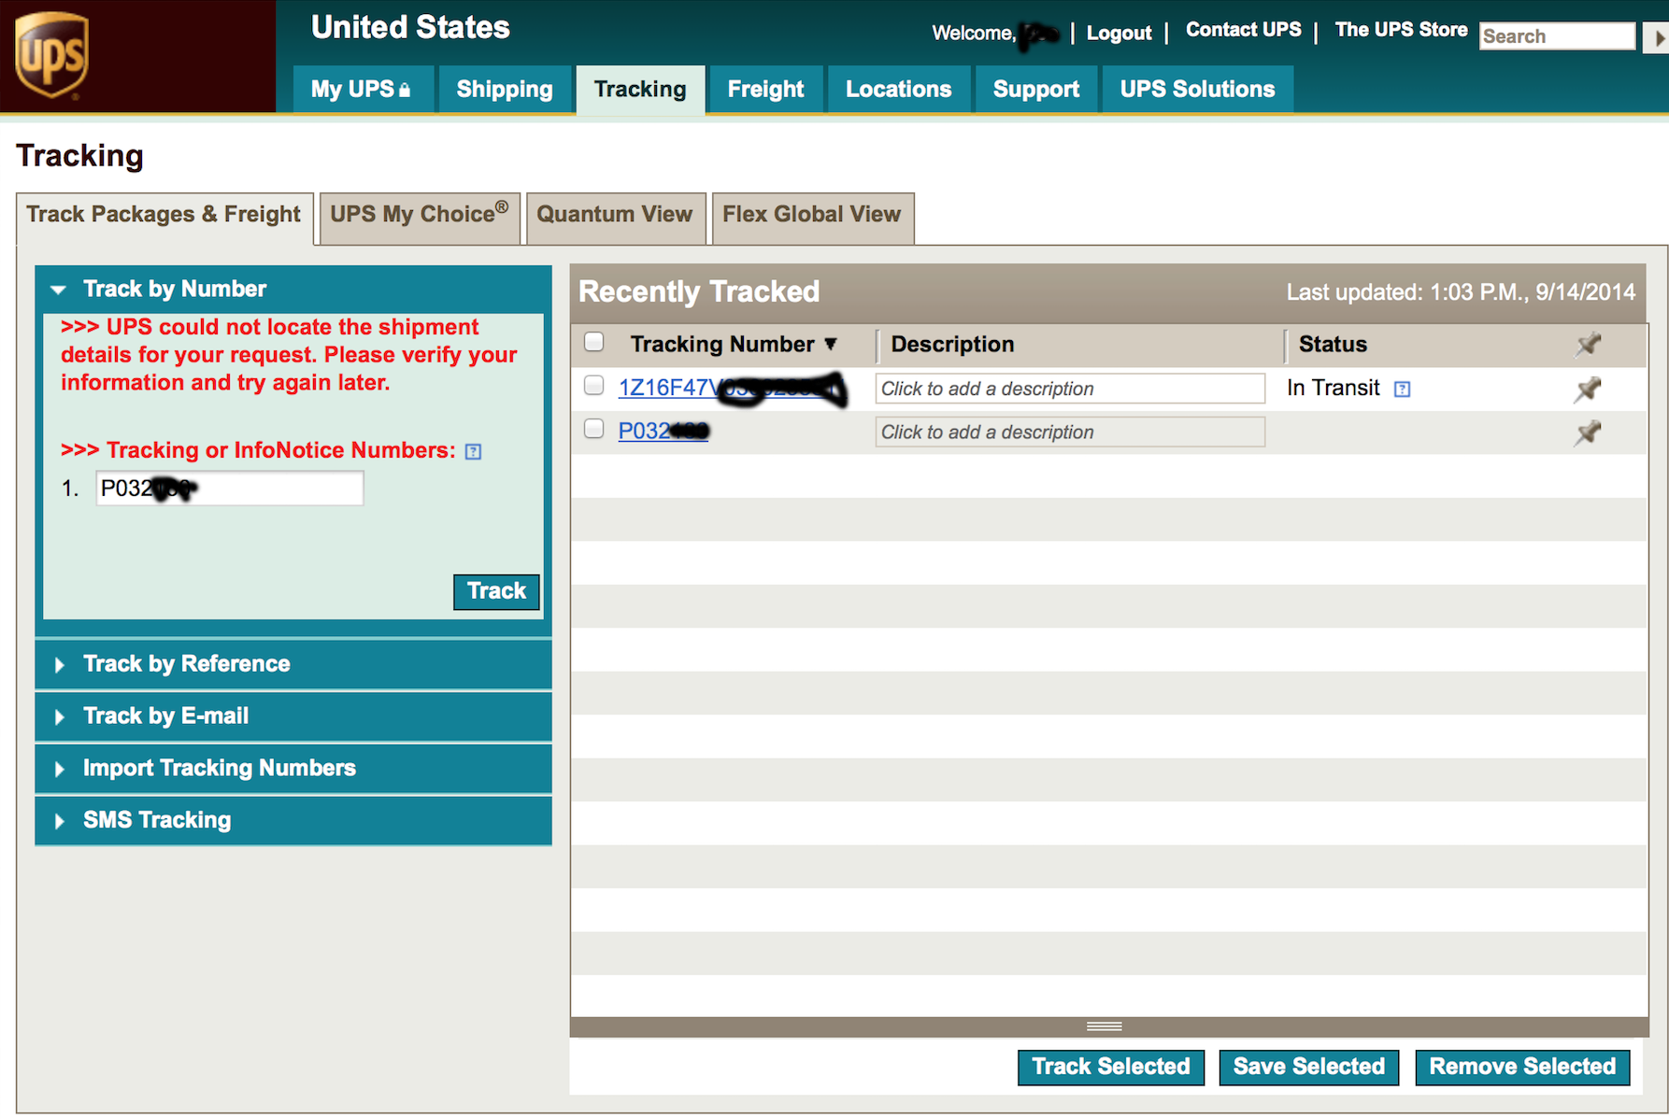Open the P032 tracking number link
The image size is (1669, 1119).
[x=663, y=432]
